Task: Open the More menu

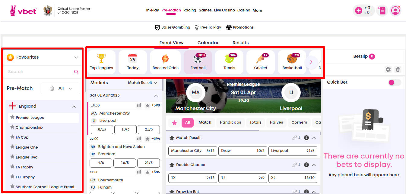Action: pyautogui.click(x=257, y=10)
